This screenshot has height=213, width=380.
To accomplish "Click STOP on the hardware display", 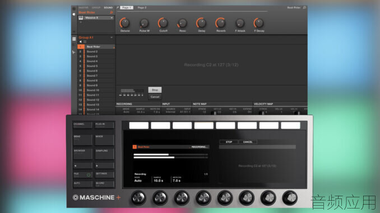I will coord(229,142).
